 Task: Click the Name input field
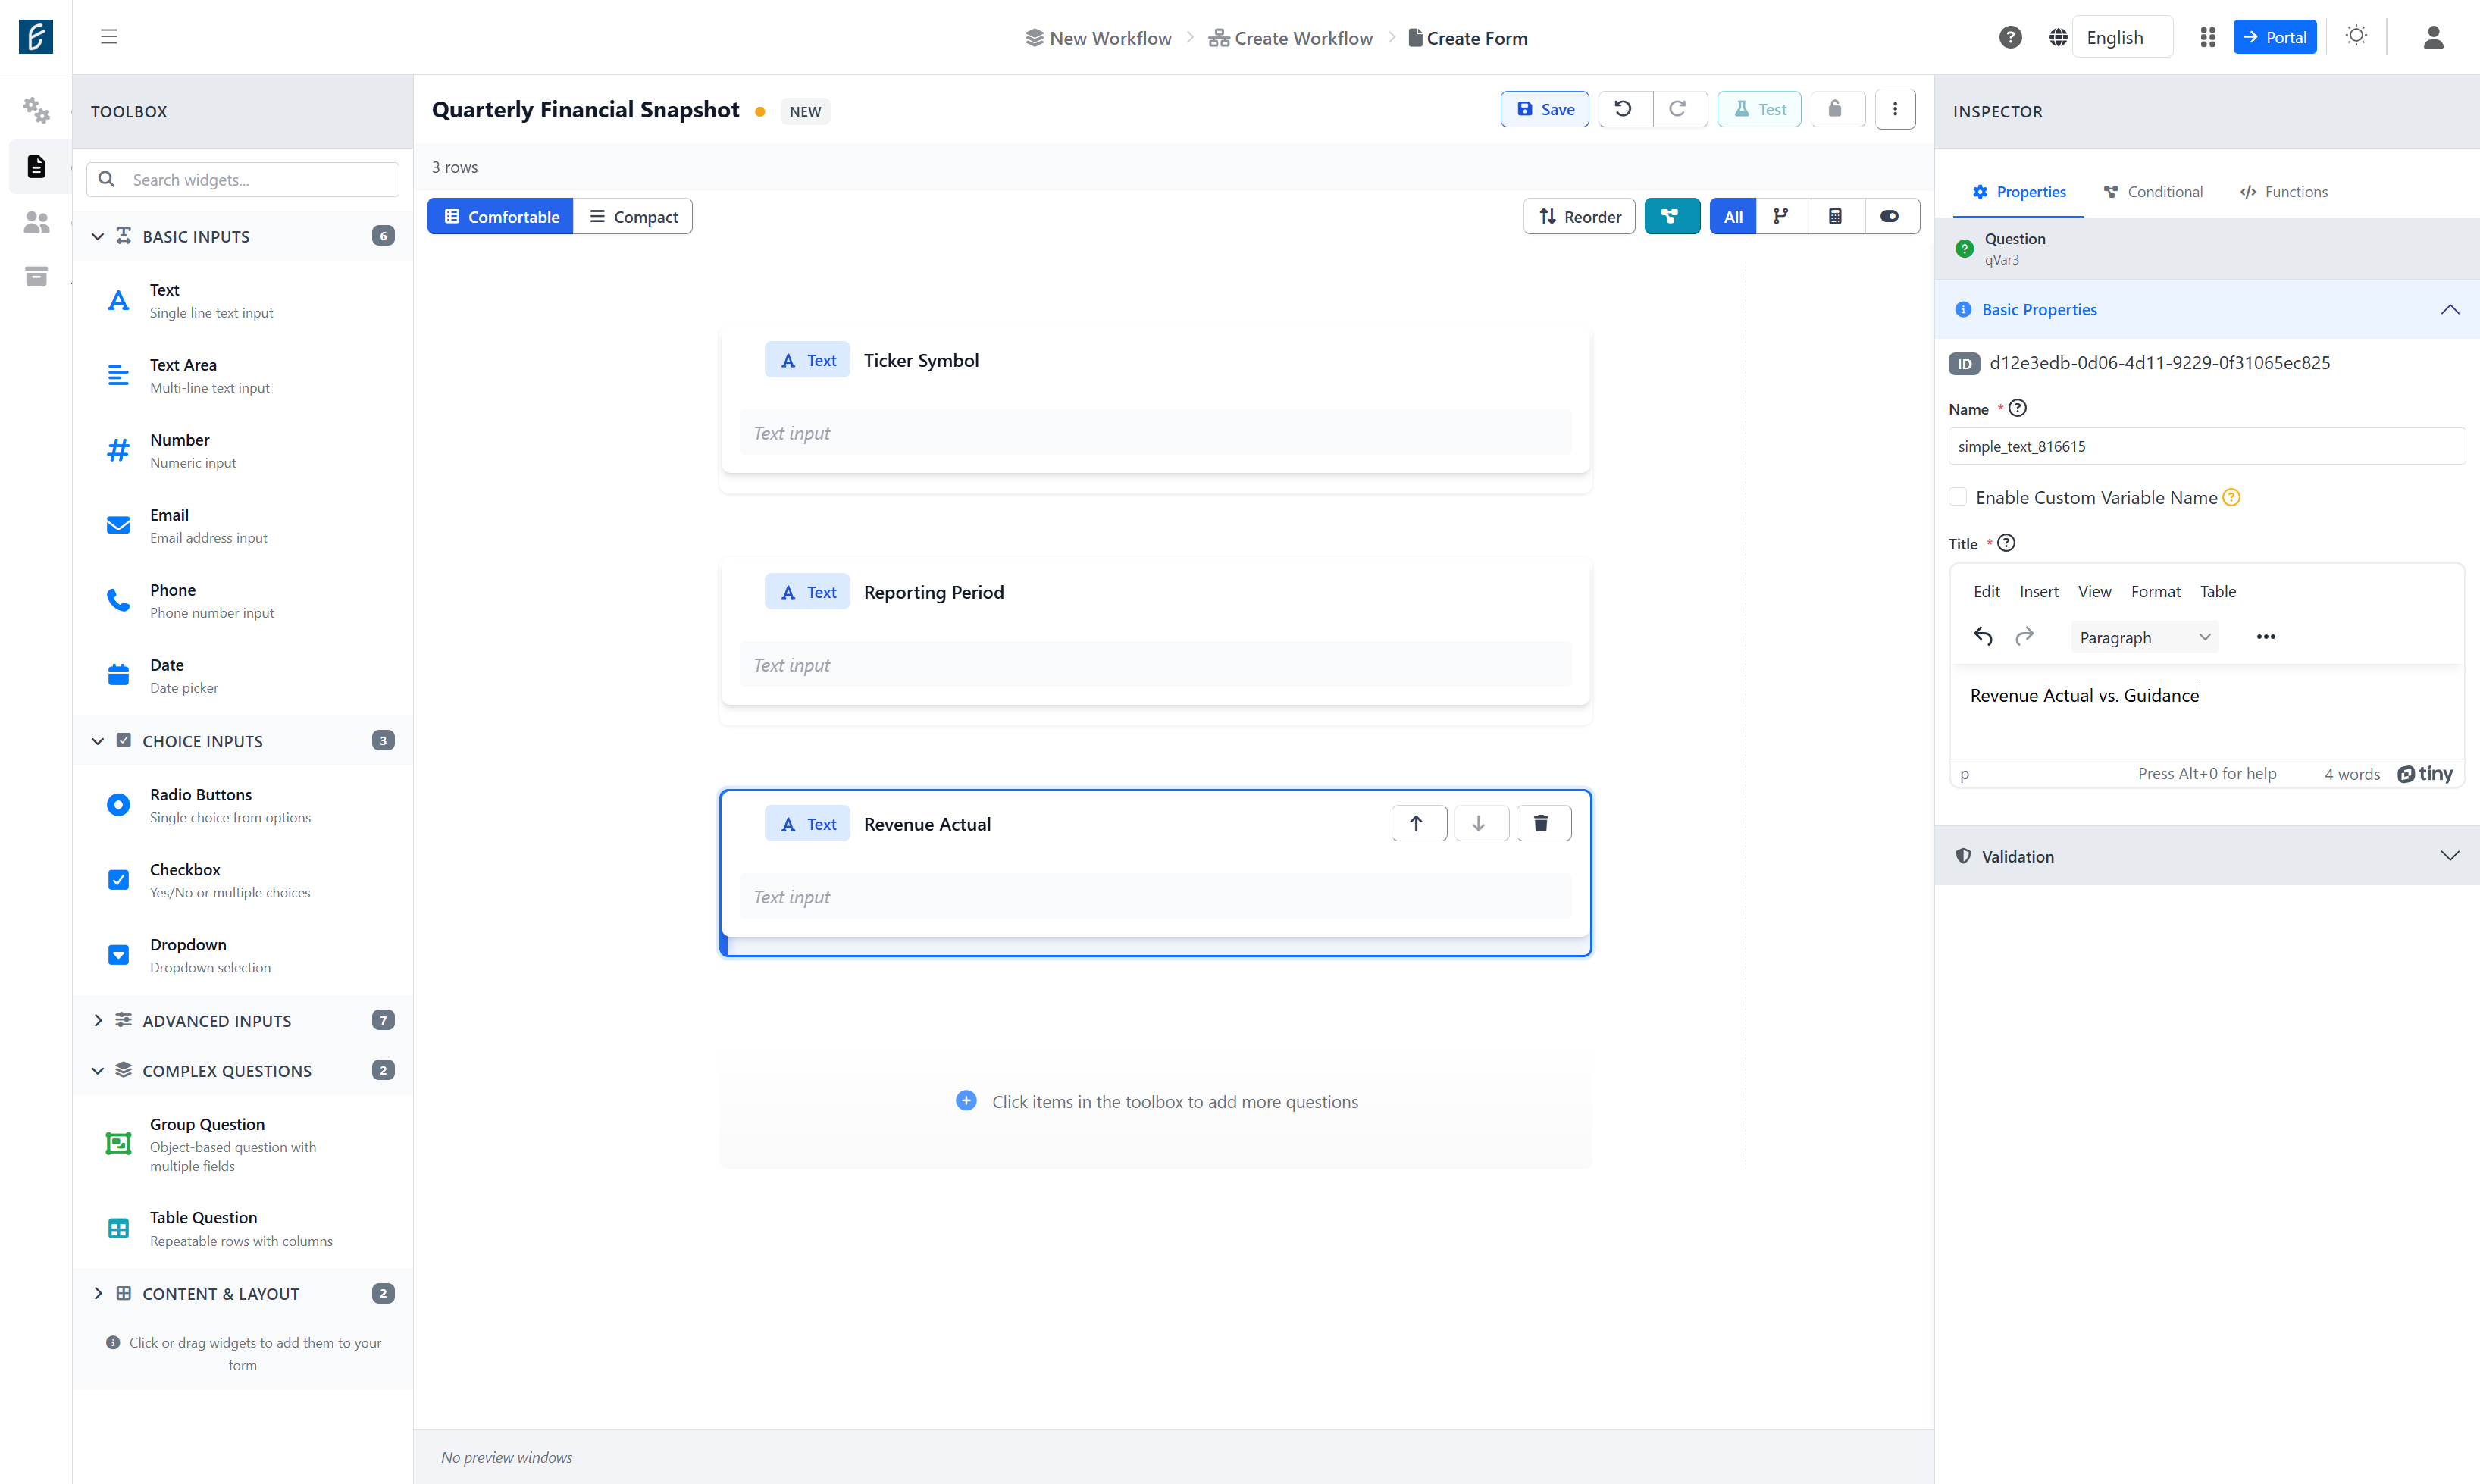(2206, 446)
